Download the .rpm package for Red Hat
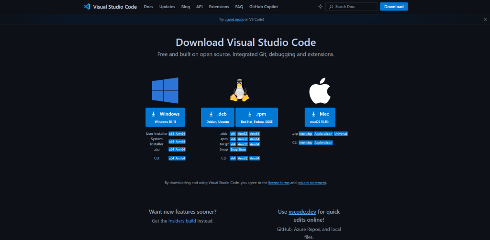 tap(256, 117)
